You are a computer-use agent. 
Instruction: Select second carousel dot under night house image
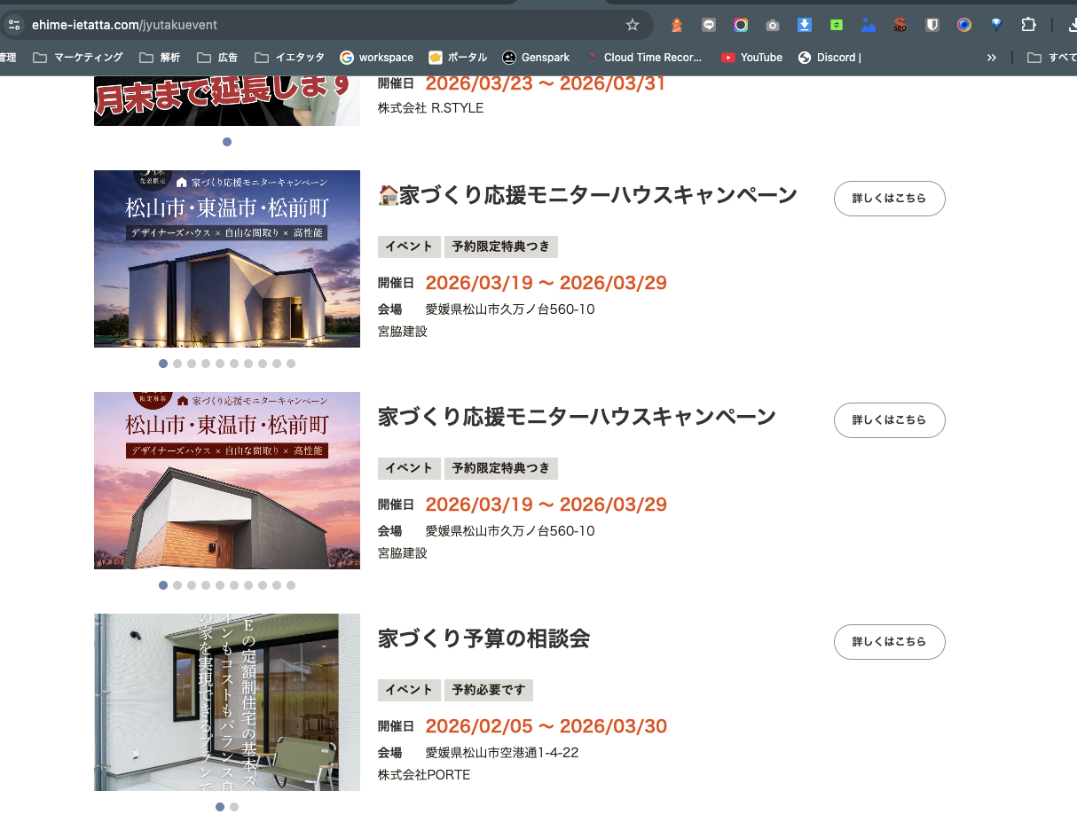pyautogui.click(x=177, y=364)
